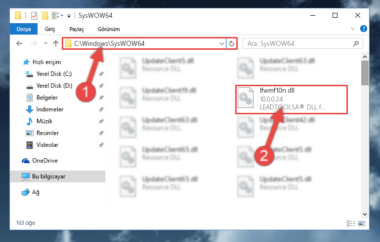Viewport: 380px width, 242px height.
Task: Click the search magnifier icon
Action: (x=356, y=44)
